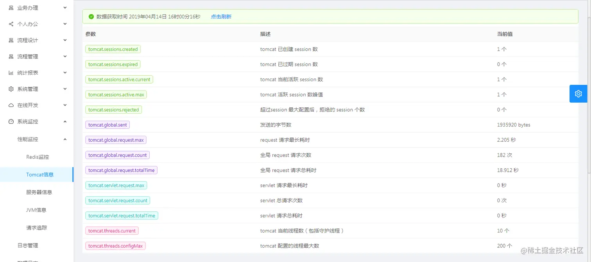Click the tomcat.sessions.created parameter tag
This screenshot has width=591, height=262.
click(113, 49)
